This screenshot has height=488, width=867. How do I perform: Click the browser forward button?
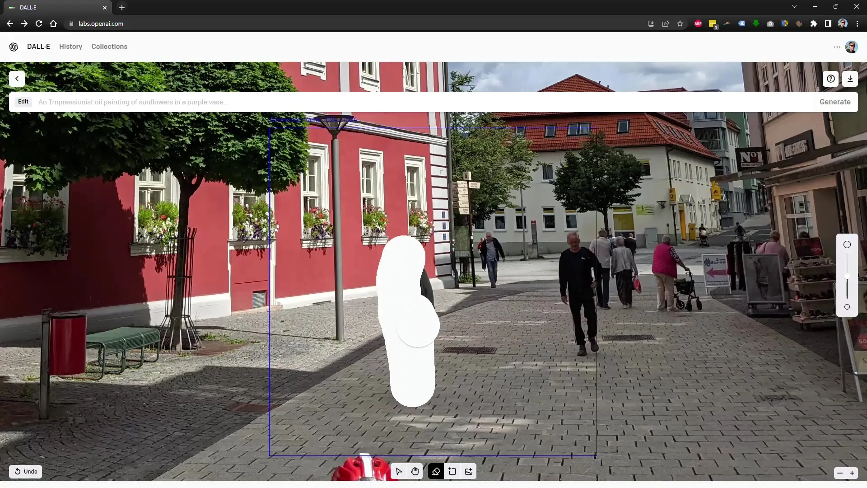(x=24, y=23)
